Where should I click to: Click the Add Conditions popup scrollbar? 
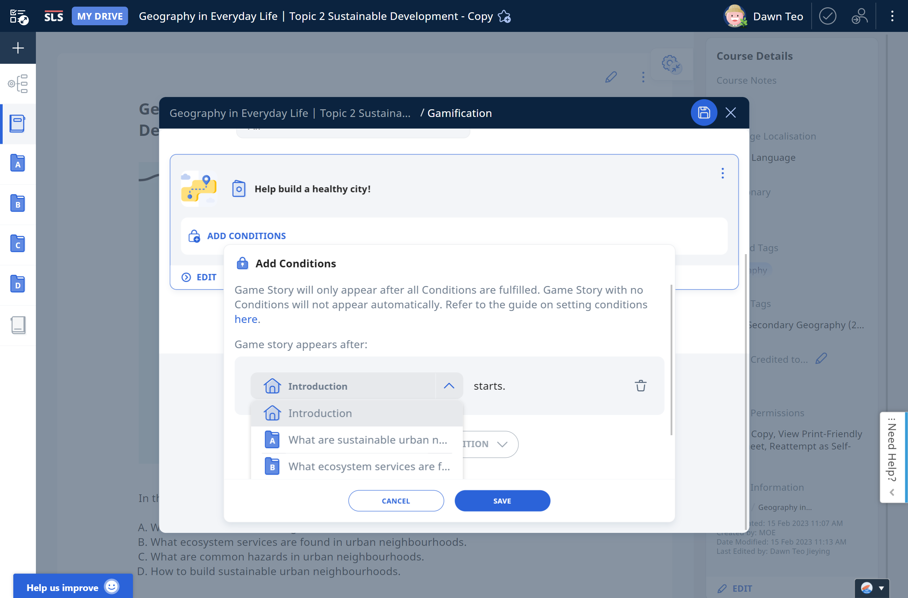pyautogui.click(x=671, y=359)
